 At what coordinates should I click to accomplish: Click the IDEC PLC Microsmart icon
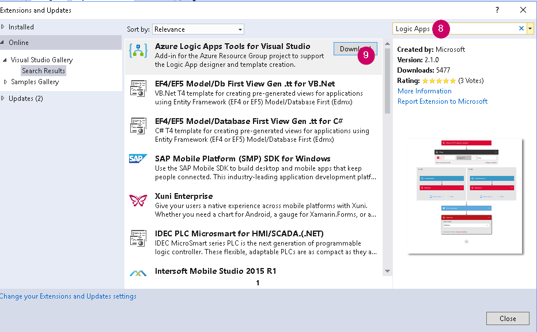coord(138,238)
